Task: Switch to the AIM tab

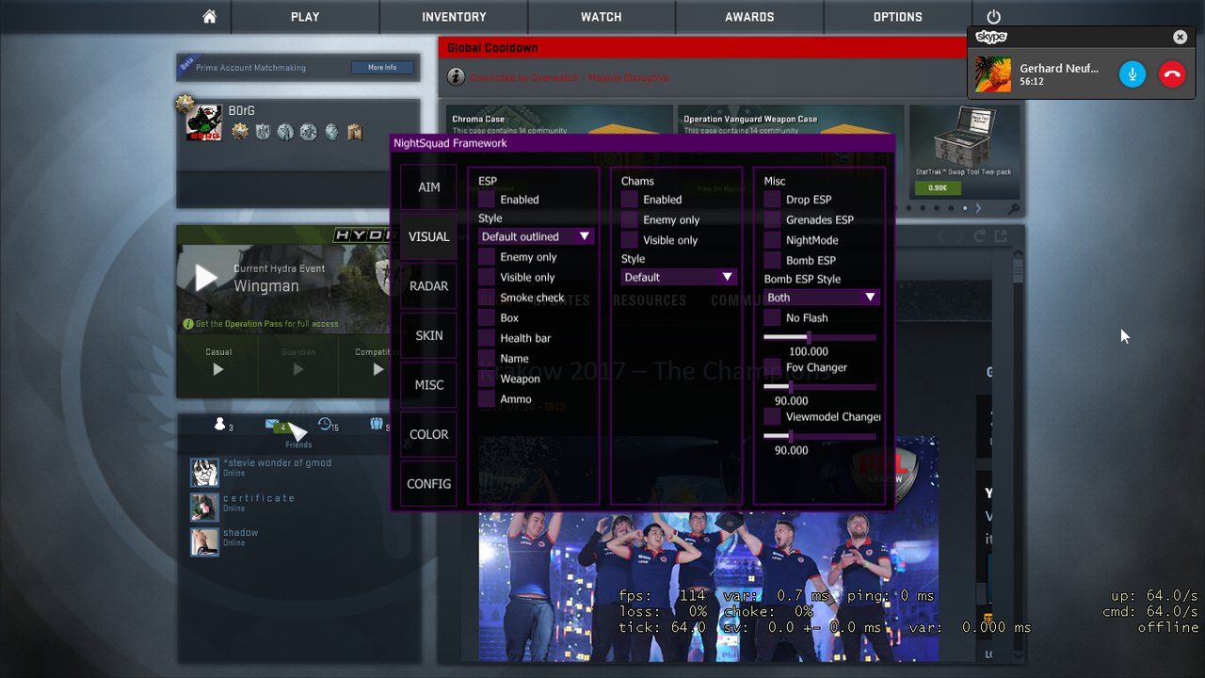Action: tap(428, 187)
